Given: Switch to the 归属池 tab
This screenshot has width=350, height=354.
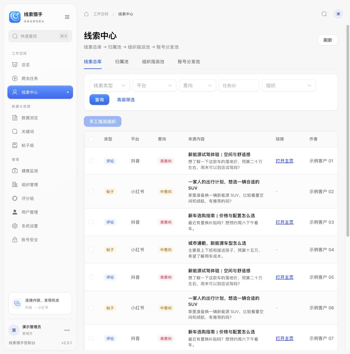Looking at the screenshot, I should (122, 62).
